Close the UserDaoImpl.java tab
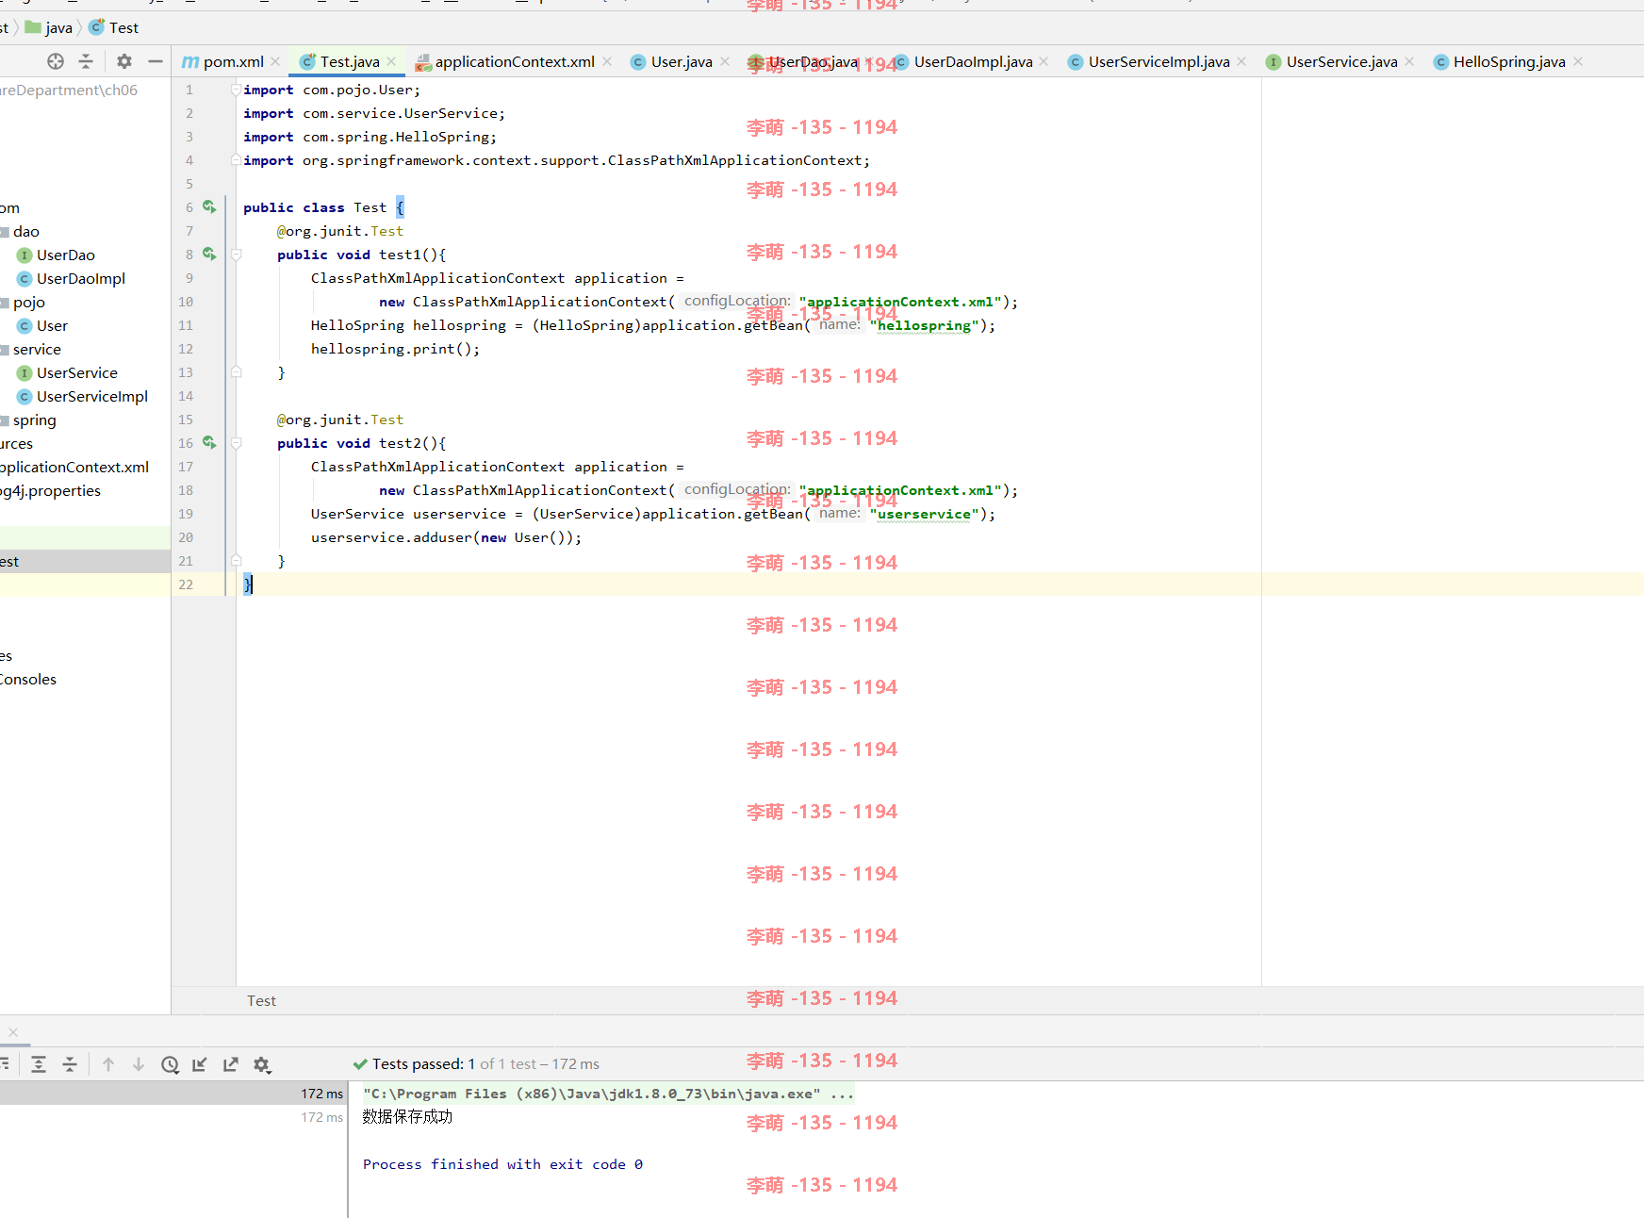 pos(1044,61)
